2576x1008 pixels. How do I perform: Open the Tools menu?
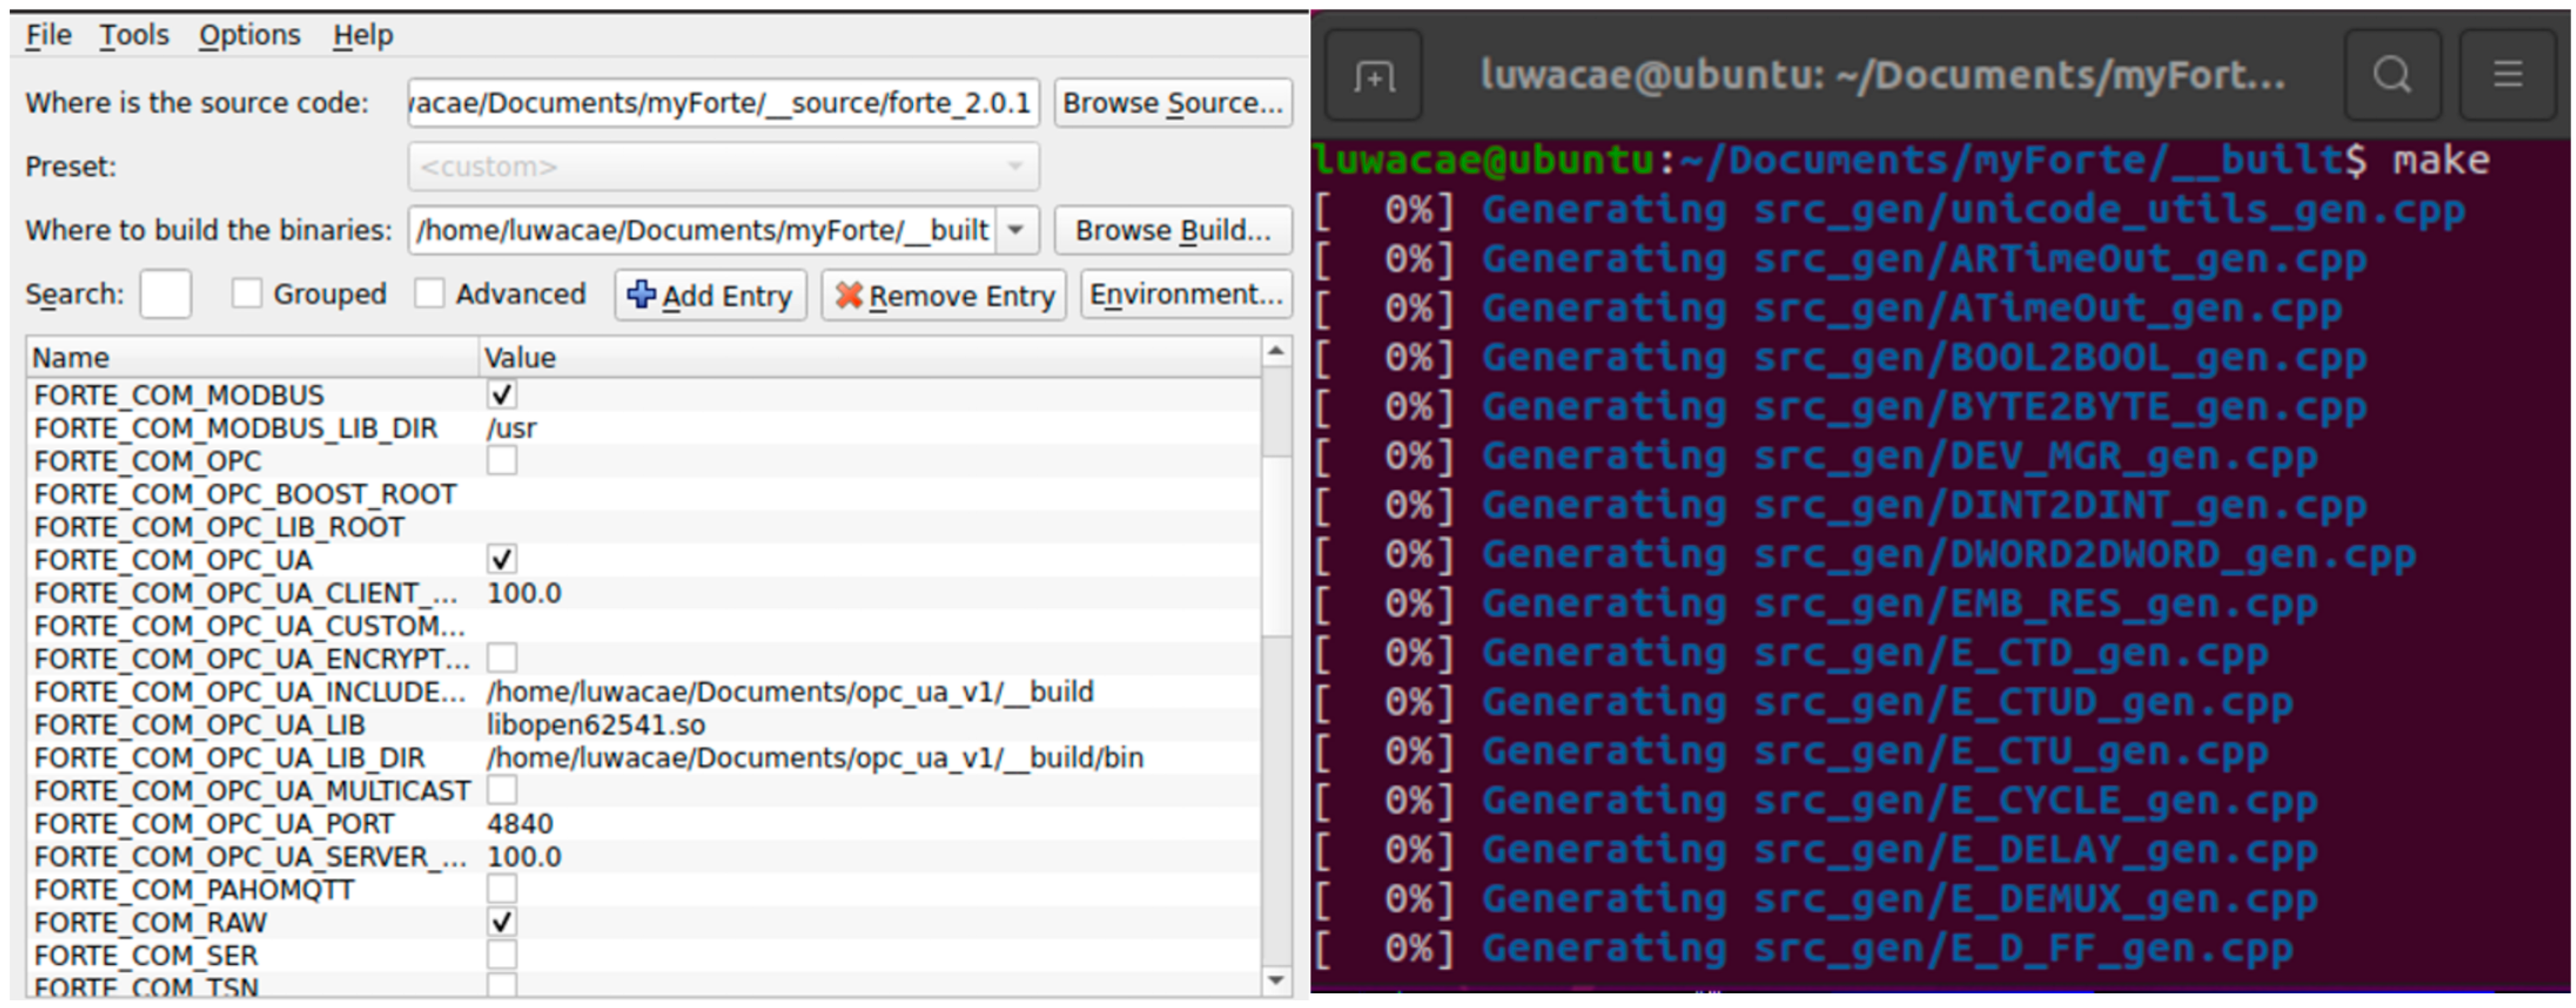click(x=134, y=36)
